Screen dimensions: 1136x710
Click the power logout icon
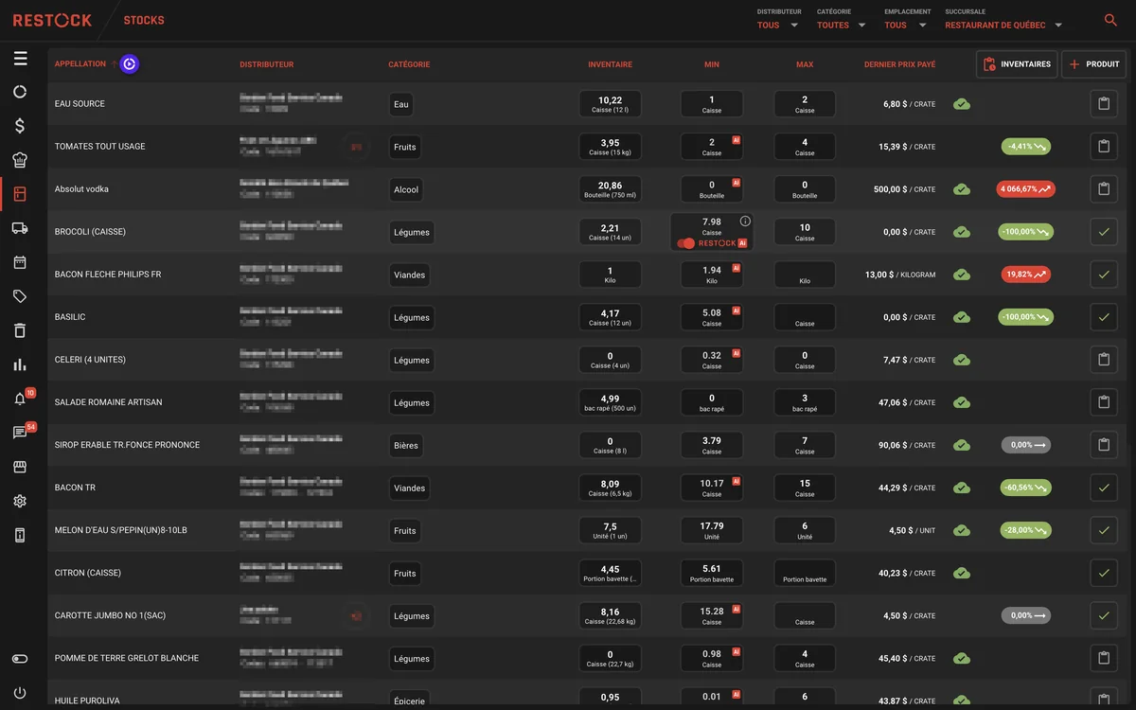click(x=20, y=693)
